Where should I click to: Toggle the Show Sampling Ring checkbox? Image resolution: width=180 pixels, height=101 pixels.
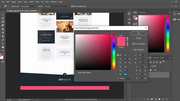point(72,6)
